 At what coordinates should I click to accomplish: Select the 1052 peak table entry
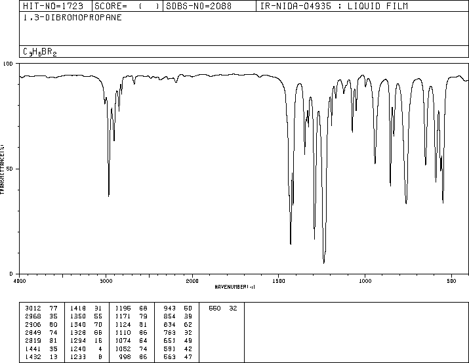pyautogui.click(x=131, y=349)
